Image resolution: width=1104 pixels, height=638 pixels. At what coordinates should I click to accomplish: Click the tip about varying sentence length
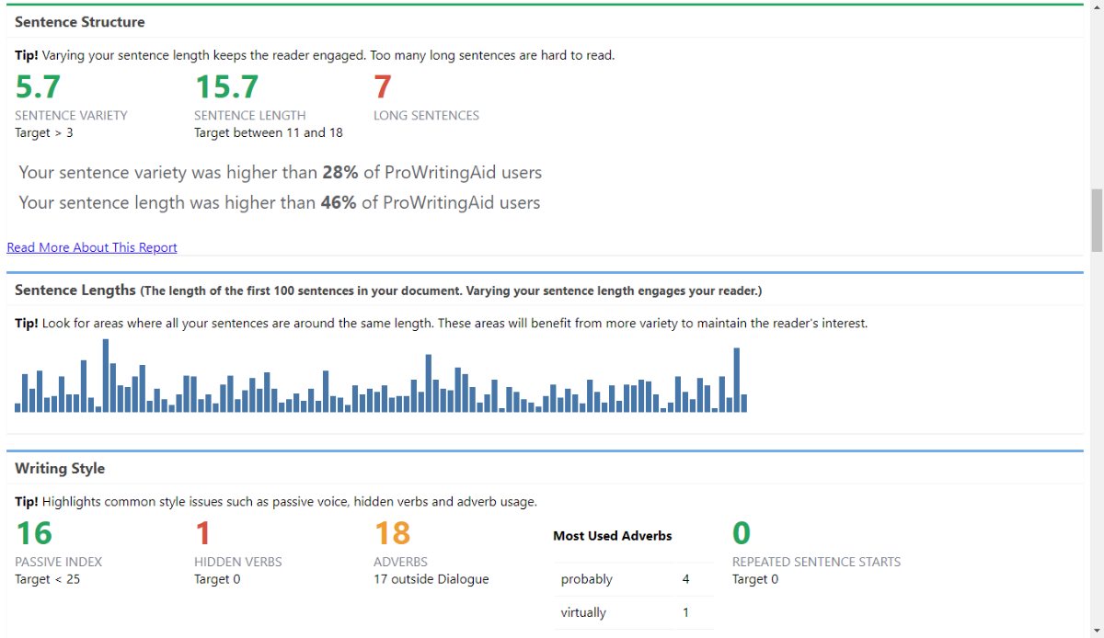315,55
